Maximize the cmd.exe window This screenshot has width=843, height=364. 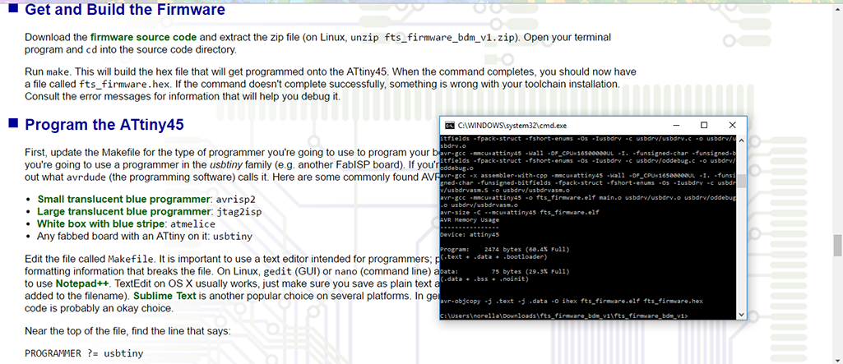click(704, 125)
